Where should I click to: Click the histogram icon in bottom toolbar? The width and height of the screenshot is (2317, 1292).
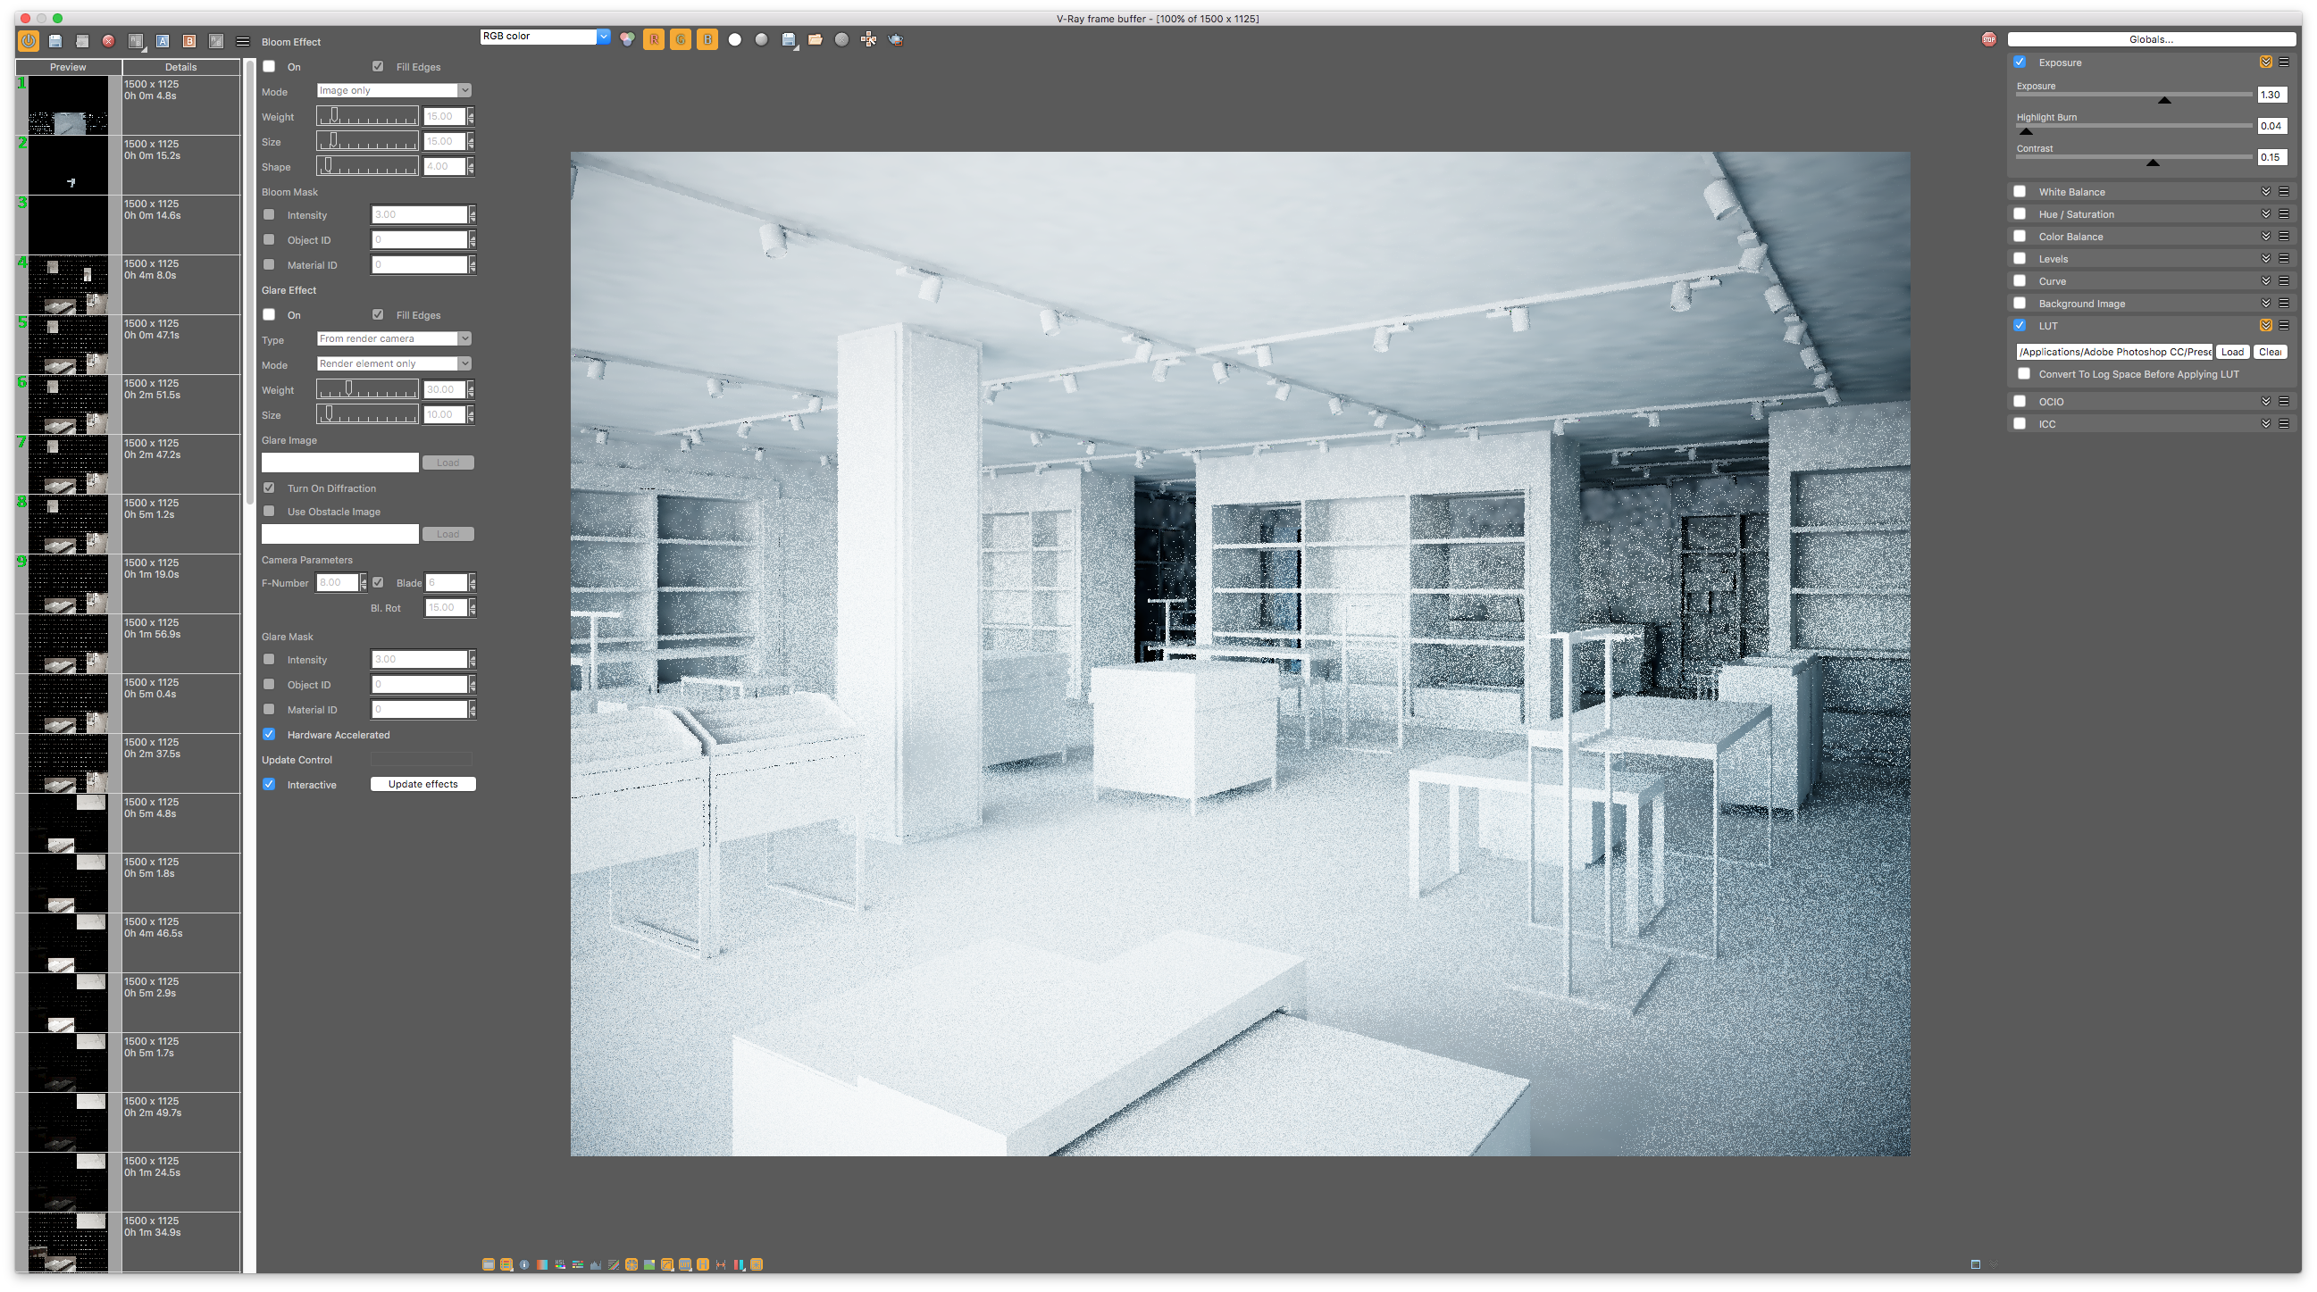click(596, 1265)
